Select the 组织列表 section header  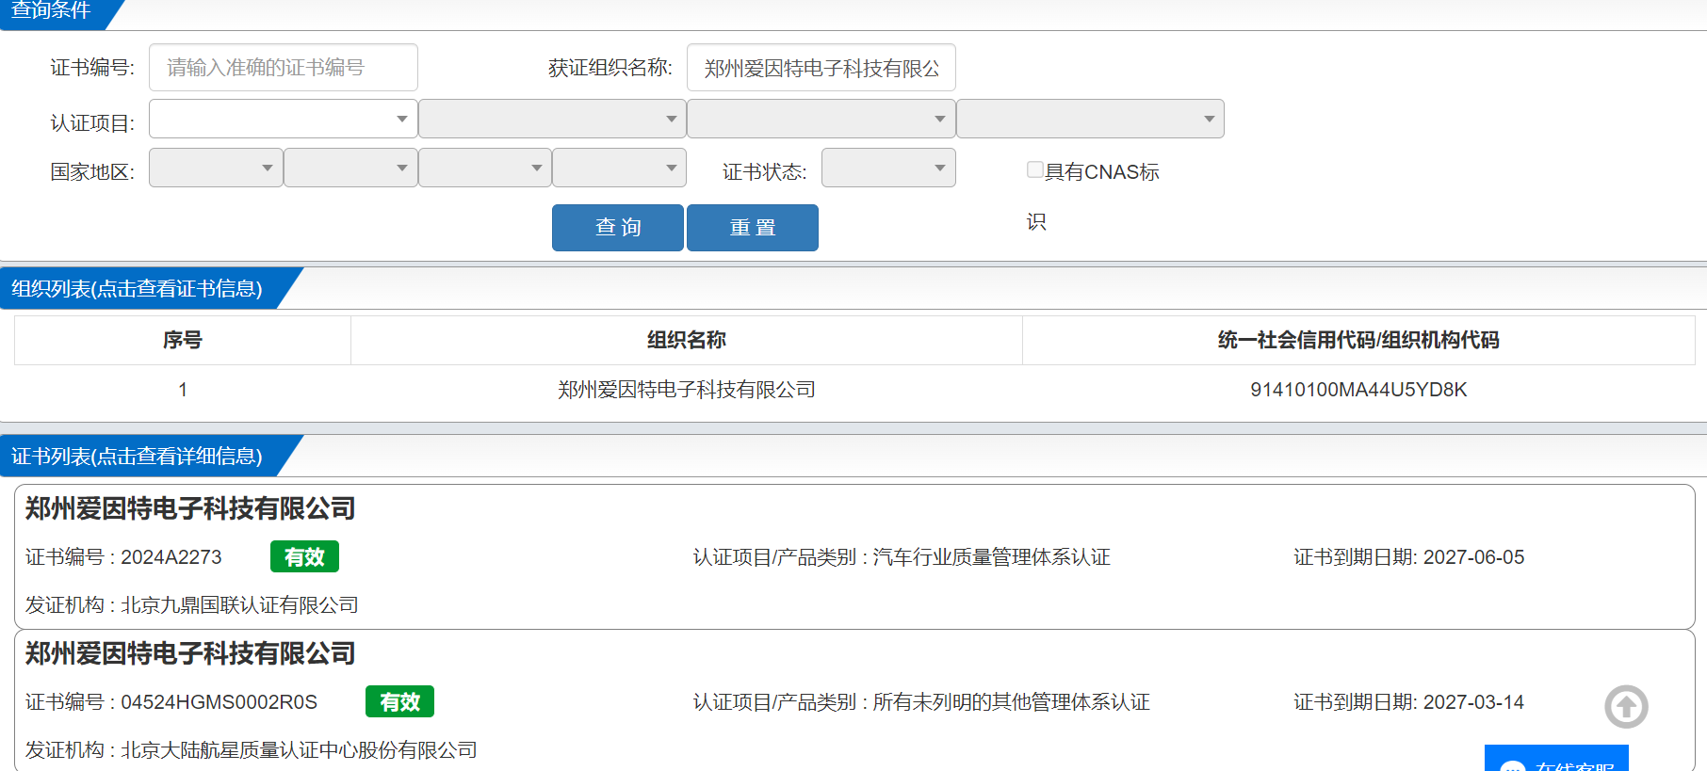click(141, 288)
